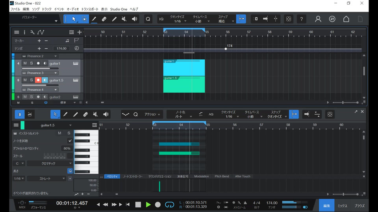378x212 pixels.
Task: Open the help question mark button
Action: coord(301,19)
